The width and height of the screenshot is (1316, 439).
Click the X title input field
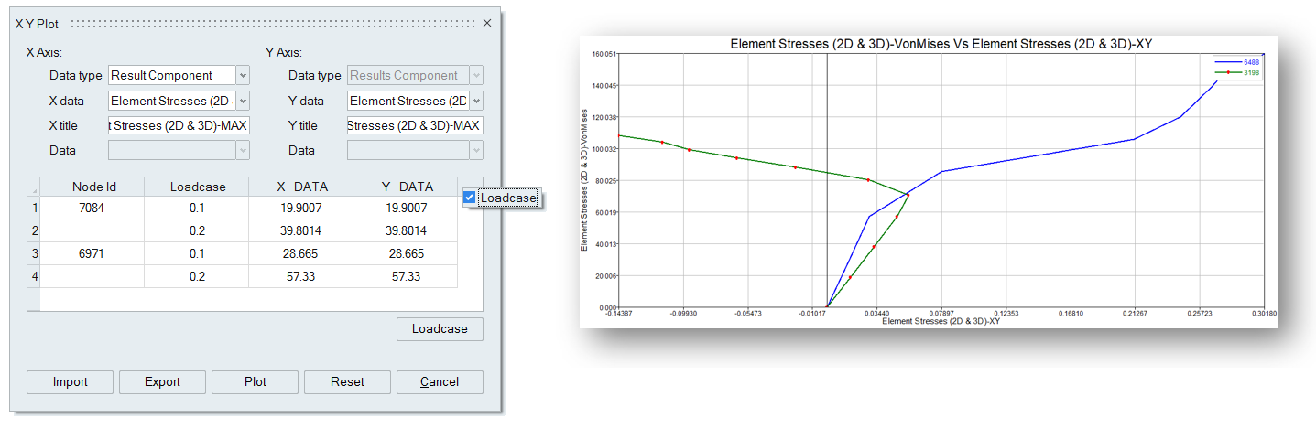tap(179, 126)
